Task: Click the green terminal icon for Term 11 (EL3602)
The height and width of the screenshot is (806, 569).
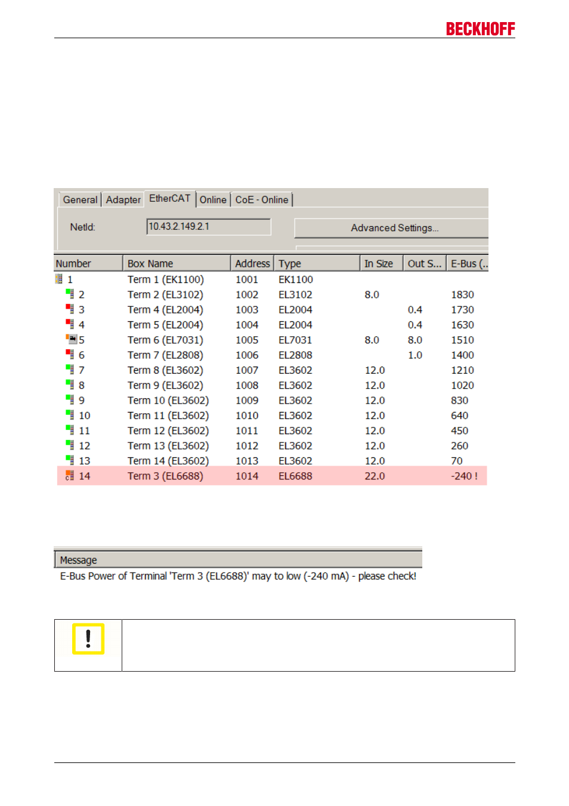Action: [70, 415]
